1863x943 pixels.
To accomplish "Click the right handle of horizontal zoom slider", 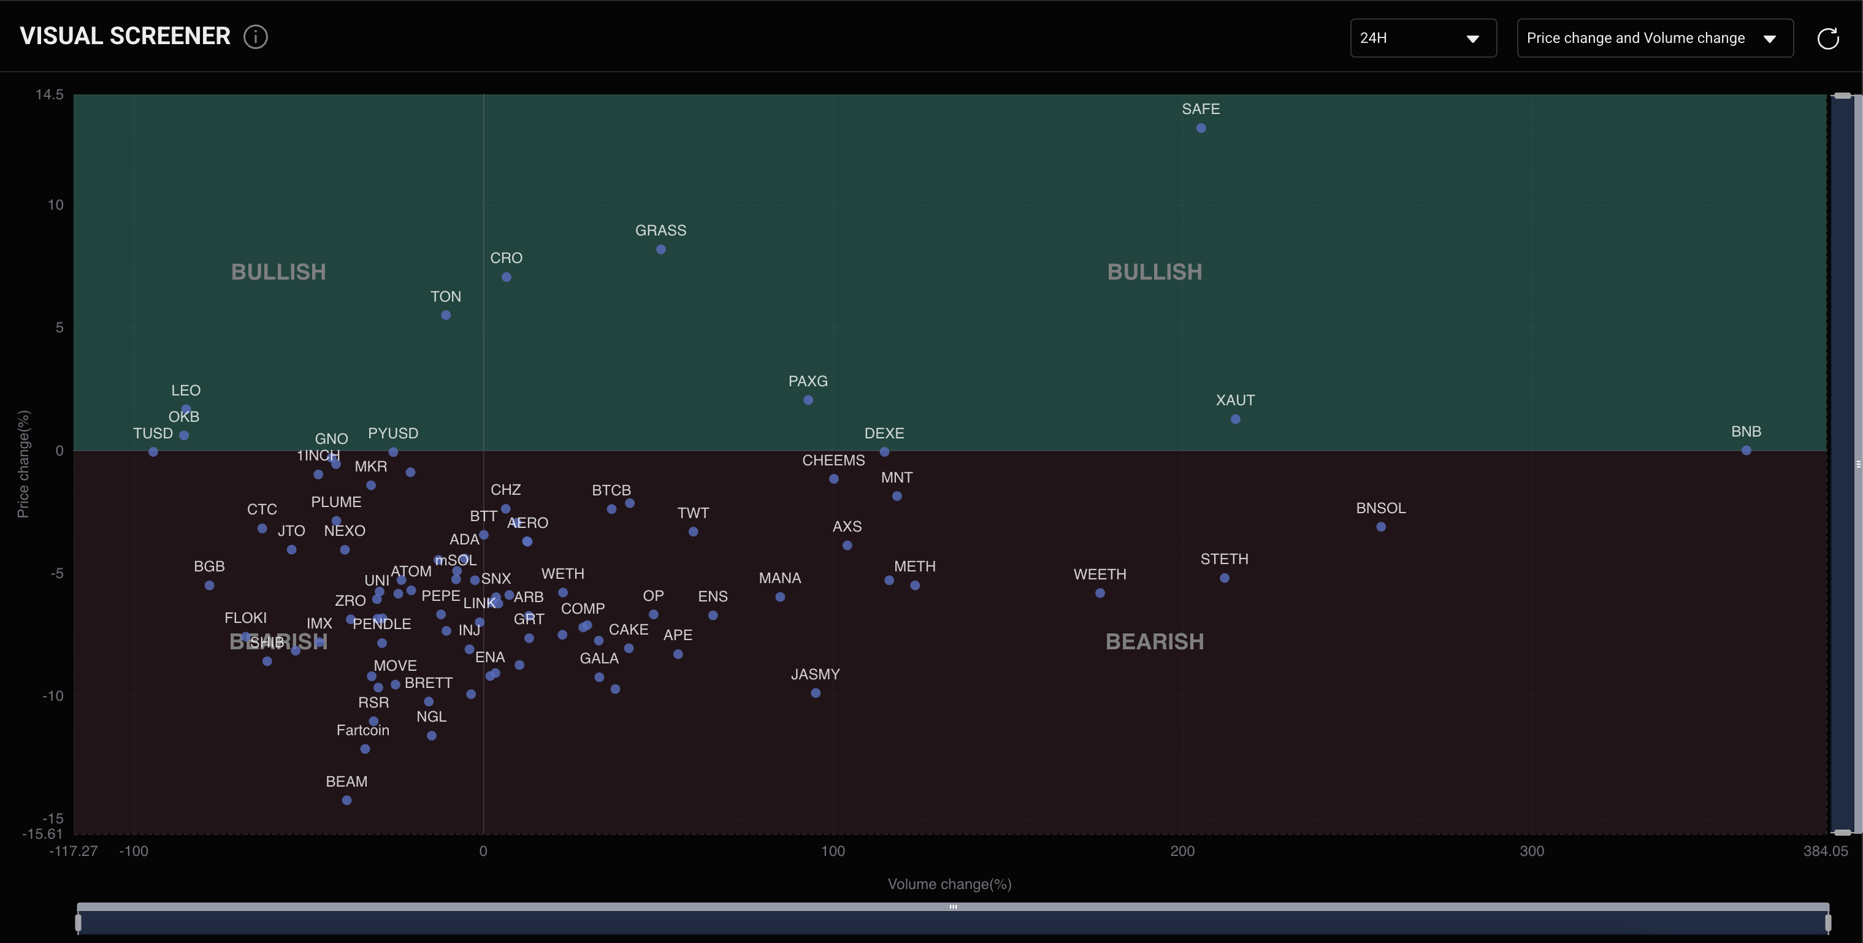I will [1827, 922].
